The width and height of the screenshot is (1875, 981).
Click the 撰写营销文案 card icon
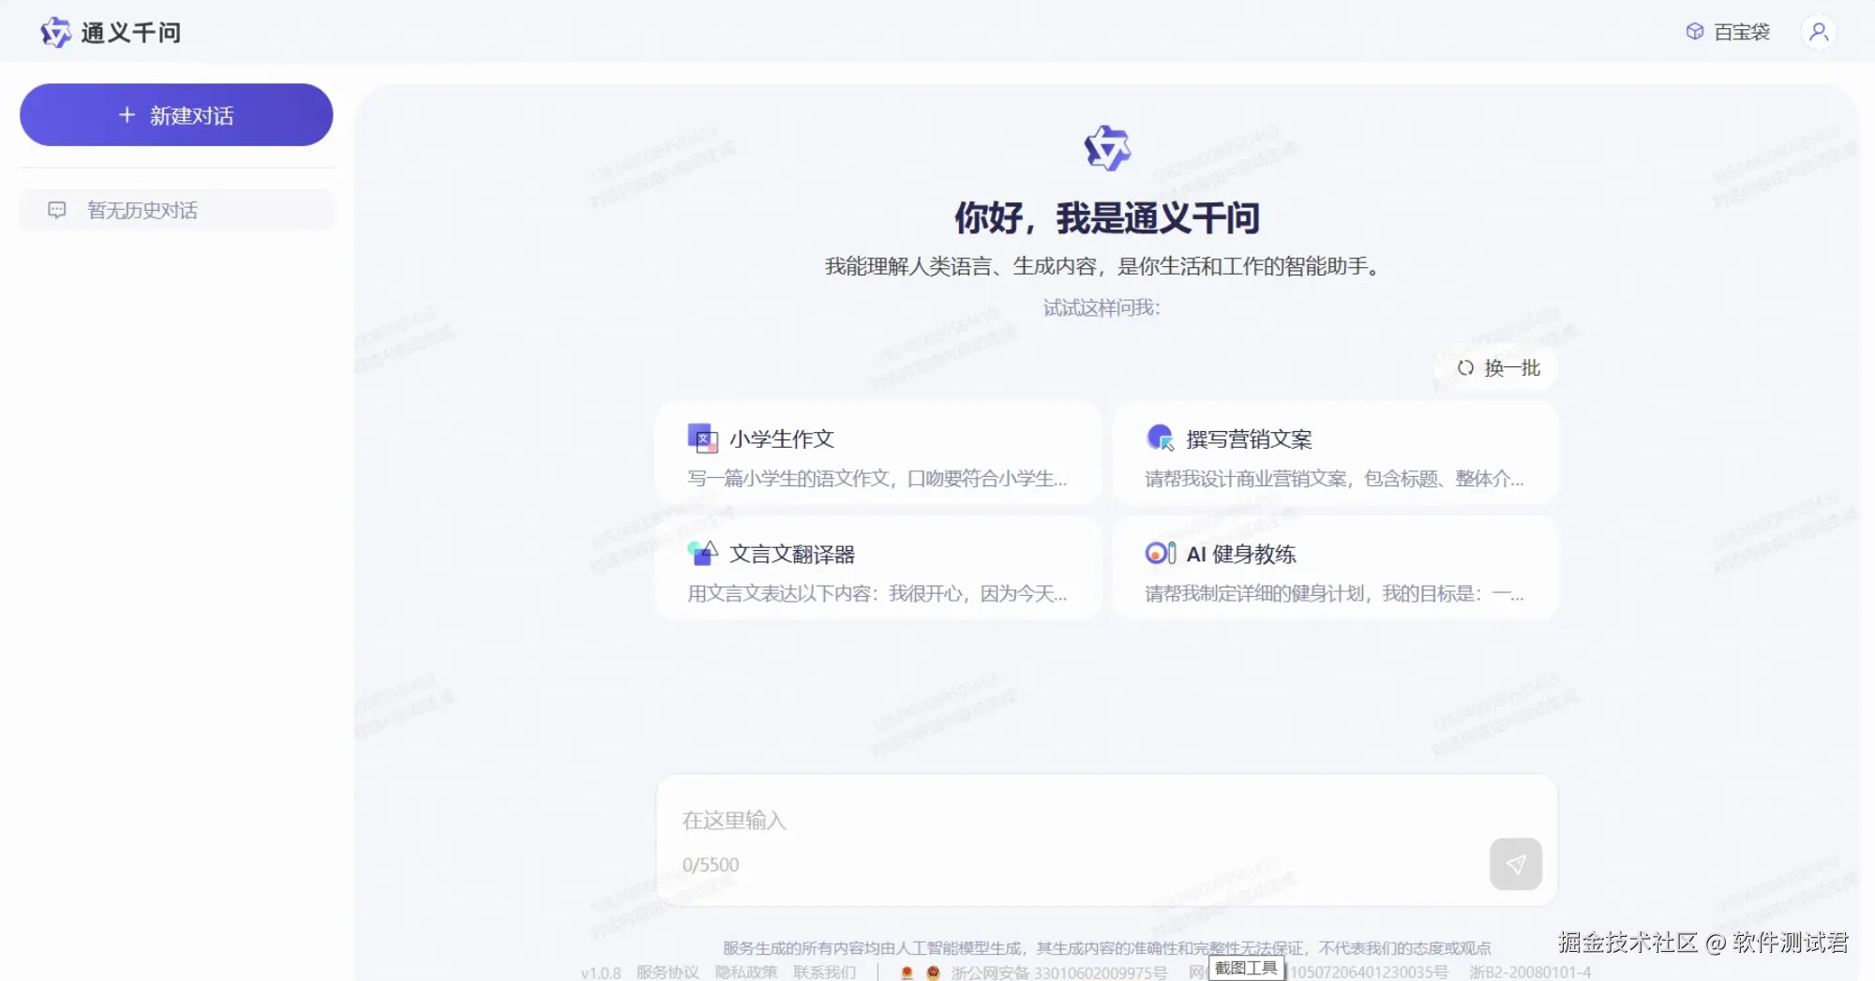pos(1161,438)
